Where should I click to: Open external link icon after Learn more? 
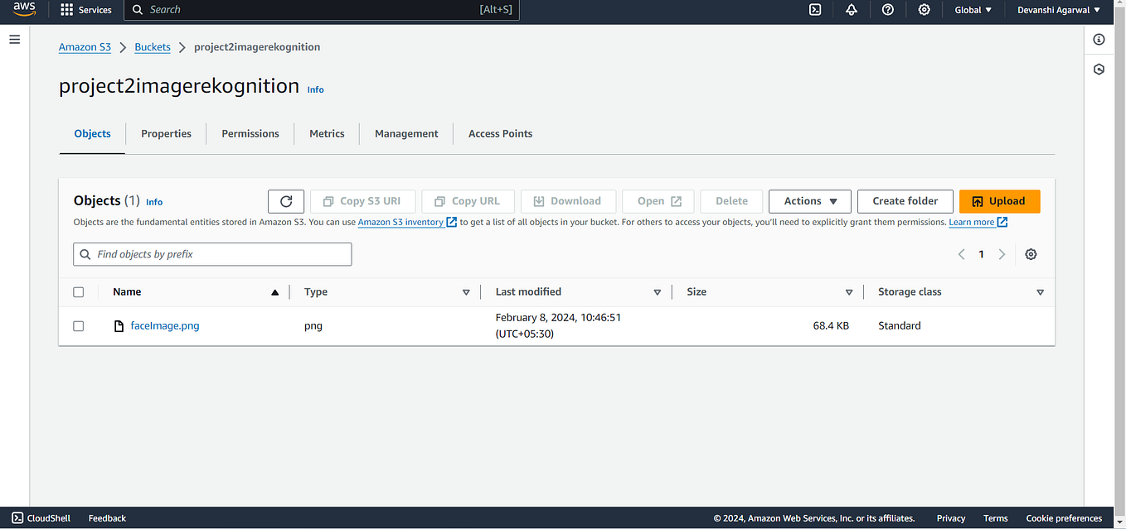1002,222
